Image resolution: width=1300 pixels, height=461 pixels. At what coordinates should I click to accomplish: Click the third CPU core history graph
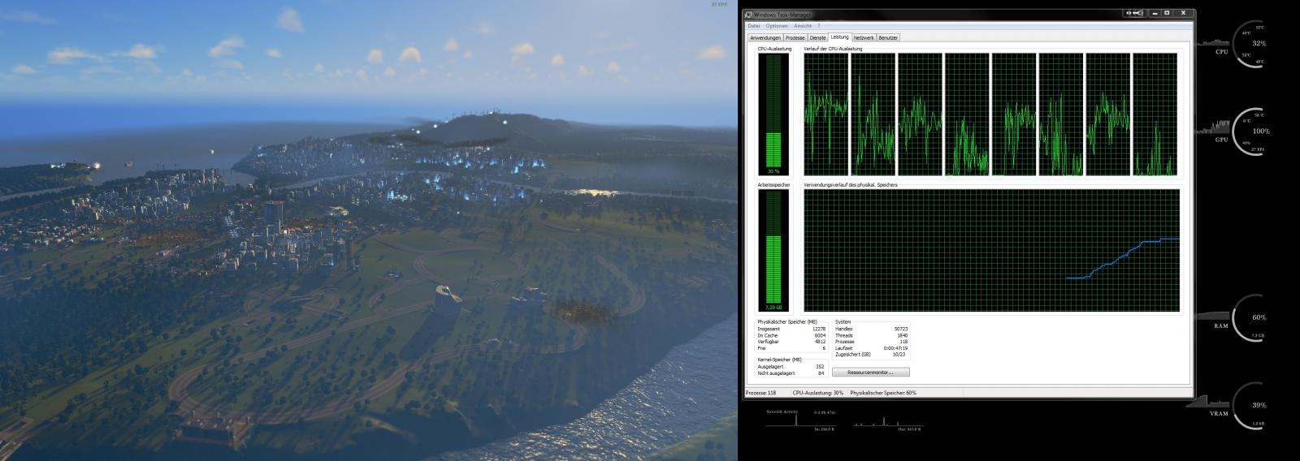(920, 114)
